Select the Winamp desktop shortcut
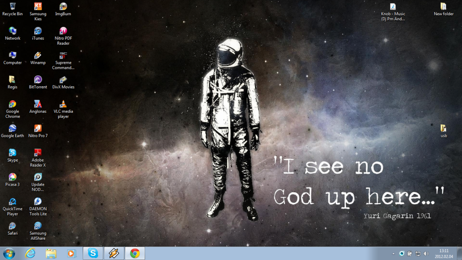 click(x=38, y=58)
